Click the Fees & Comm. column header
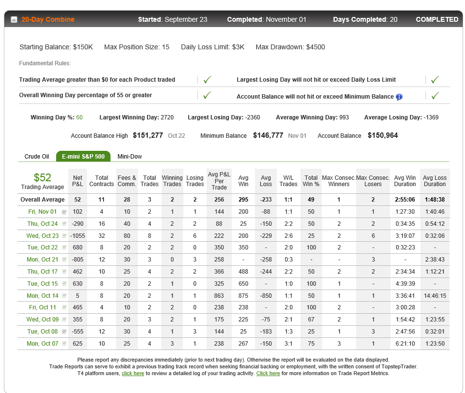 (x=127, y=181)
